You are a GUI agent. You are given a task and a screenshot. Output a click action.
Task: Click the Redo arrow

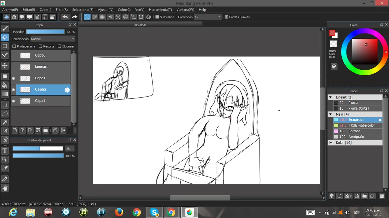pyautogui.click(x=75, y=17)
